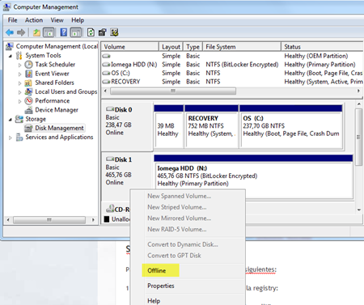The image size is (364, 305).
Task: Collapse the Storage tree node
Action: coord(11,120)
